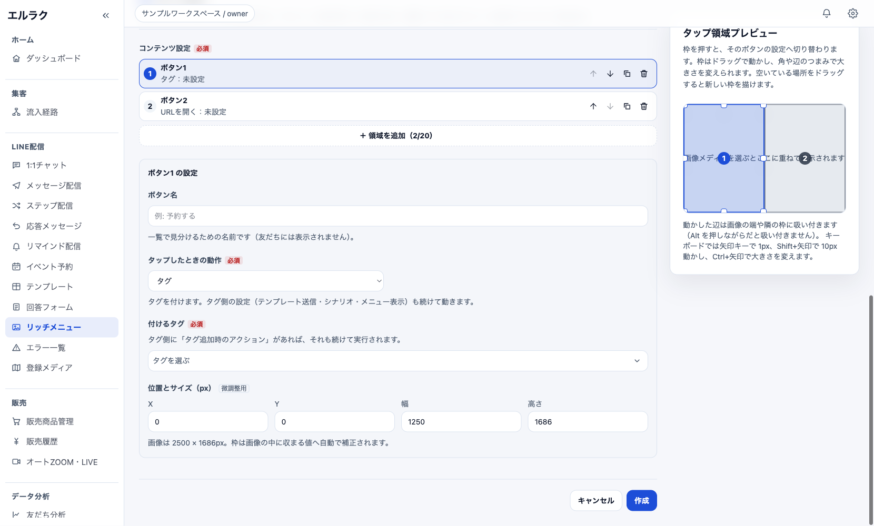
Task: Duplicate the ボタン2 row
Action: coord(627,106)
